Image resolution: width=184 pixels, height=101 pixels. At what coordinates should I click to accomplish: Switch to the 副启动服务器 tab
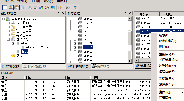(35, 66)
